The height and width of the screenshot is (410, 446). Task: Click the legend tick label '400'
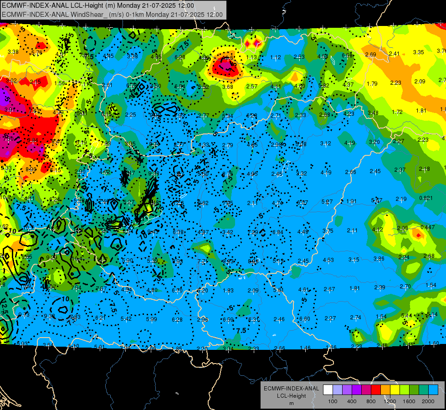(352, 401)
